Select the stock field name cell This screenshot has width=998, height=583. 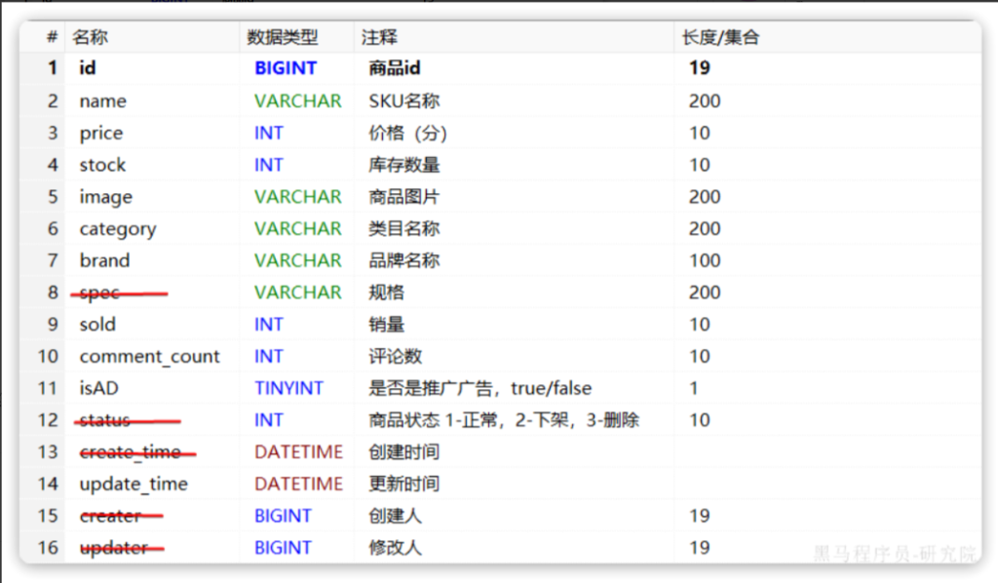point(102,165)
